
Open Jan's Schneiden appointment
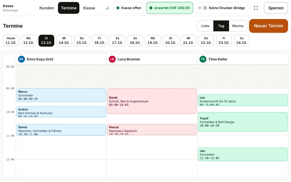[243, 154]
